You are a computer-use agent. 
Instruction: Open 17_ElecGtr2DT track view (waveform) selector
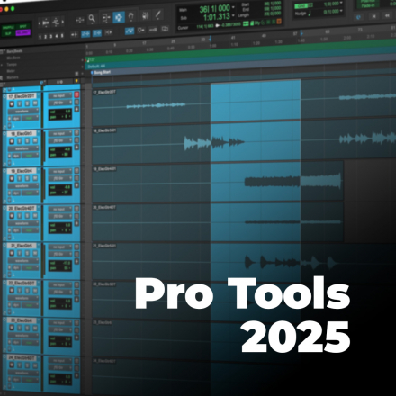pos(23,112)
